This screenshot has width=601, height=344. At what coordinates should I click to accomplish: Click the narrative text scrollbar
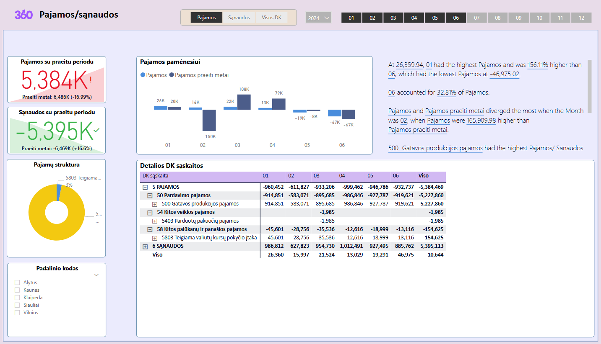(589, 87)
